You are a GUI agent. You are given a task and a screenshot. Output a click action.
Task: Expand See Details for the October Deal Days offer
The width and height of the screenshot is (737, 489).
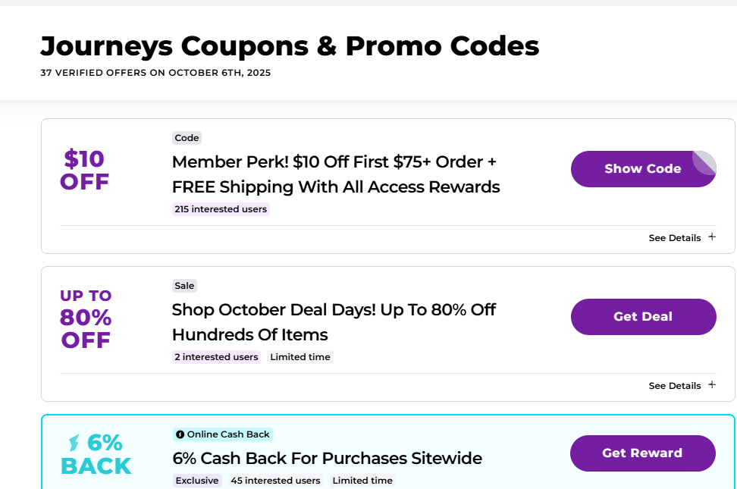click(x=682, y=385)
